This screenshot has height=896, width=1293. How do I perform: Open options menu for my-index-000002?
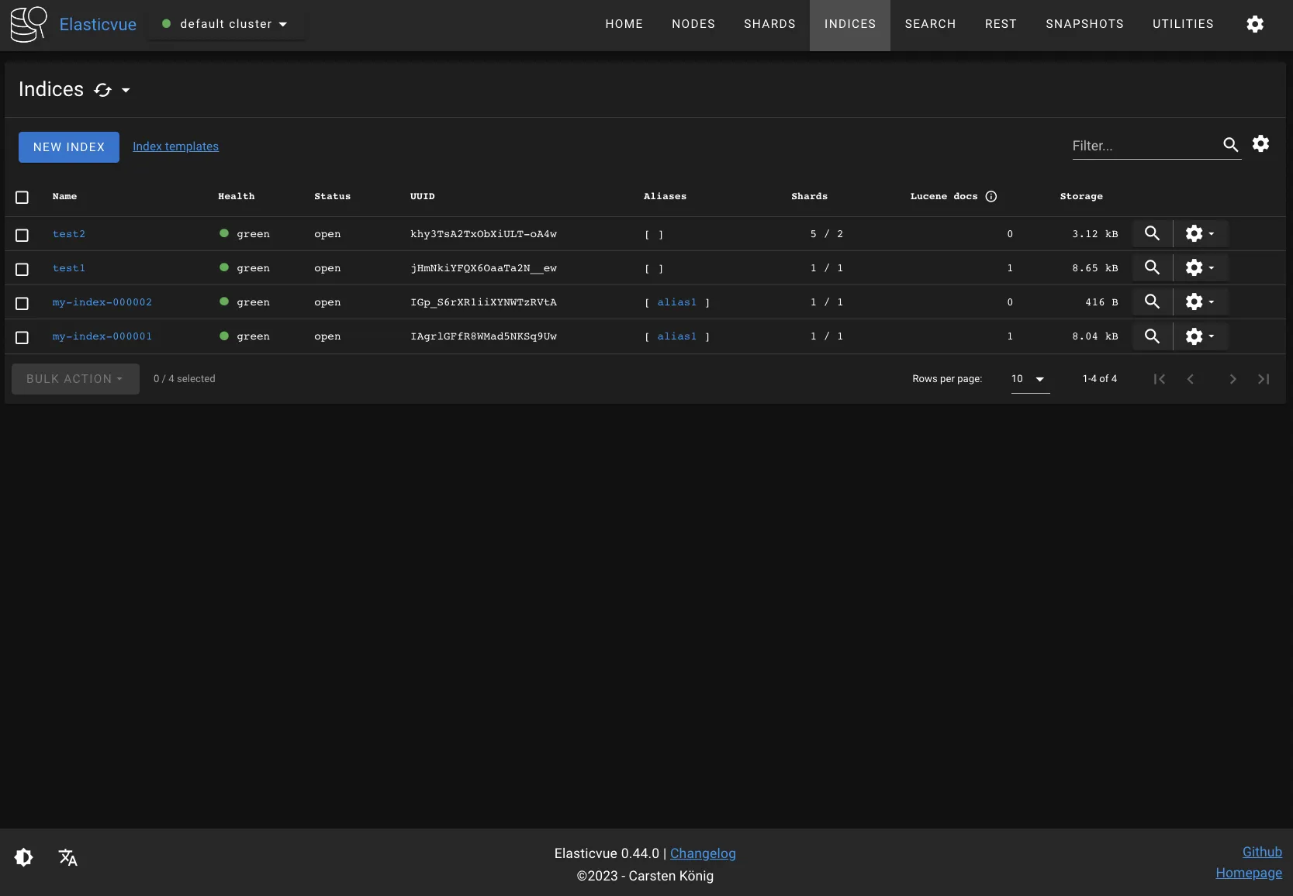(1200, 302)
